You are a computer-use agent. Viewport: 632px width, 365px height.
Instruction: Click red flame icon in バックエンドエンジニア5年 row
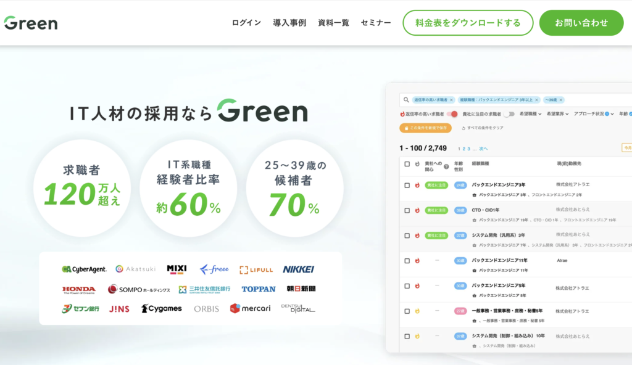417,285
